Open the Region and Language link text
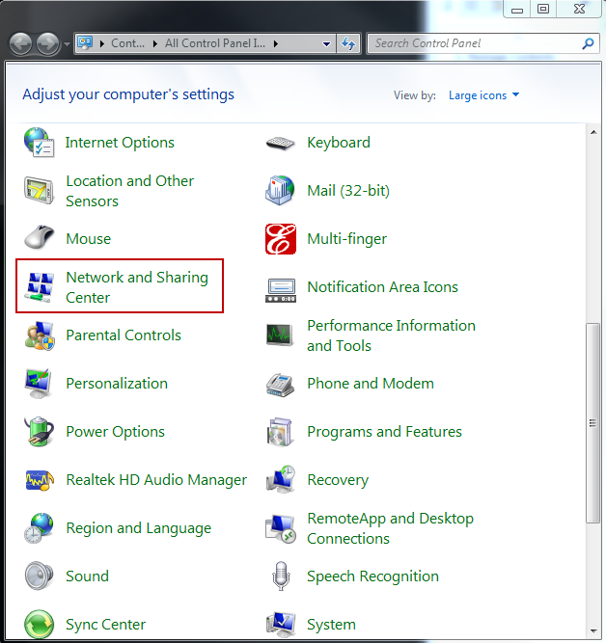The height and width of the screenshot is (643, 606). [x=138, y=527]
